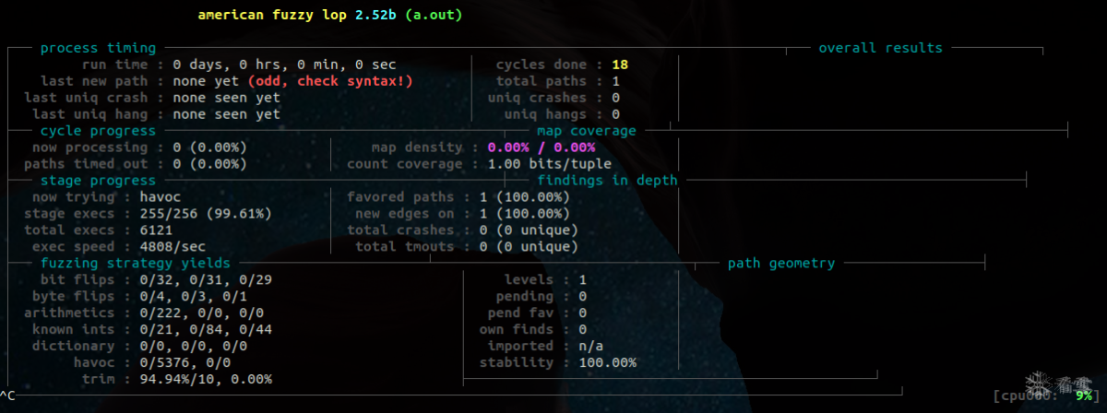This screenshot has width=1107, height=413.
Task: Click the stability value '100.00%'
Action: [x=607, y=363]
